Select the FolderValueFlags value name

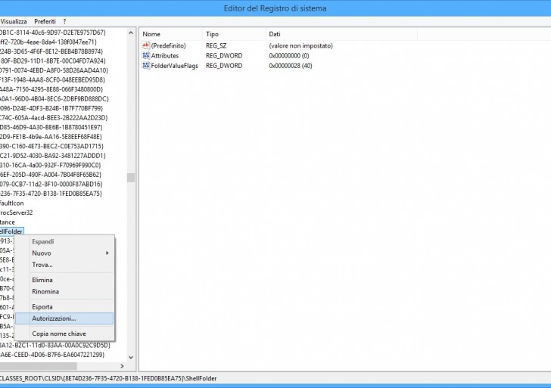click(x=174, y=66)
